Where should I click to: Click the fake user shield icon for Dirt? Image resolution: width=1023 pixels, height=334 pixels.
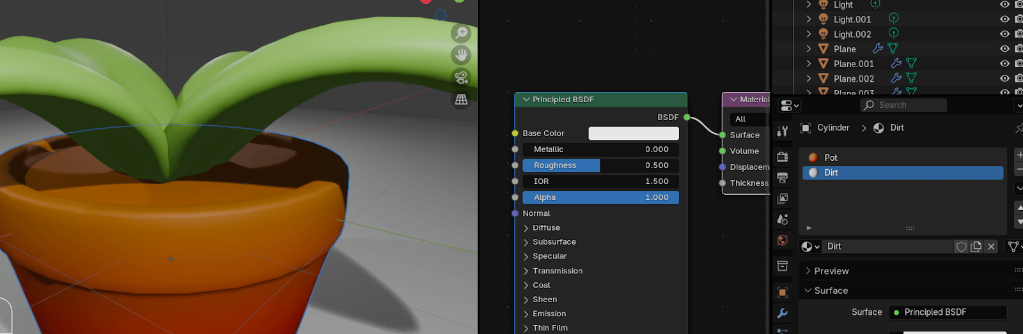(x=961, y=247)
